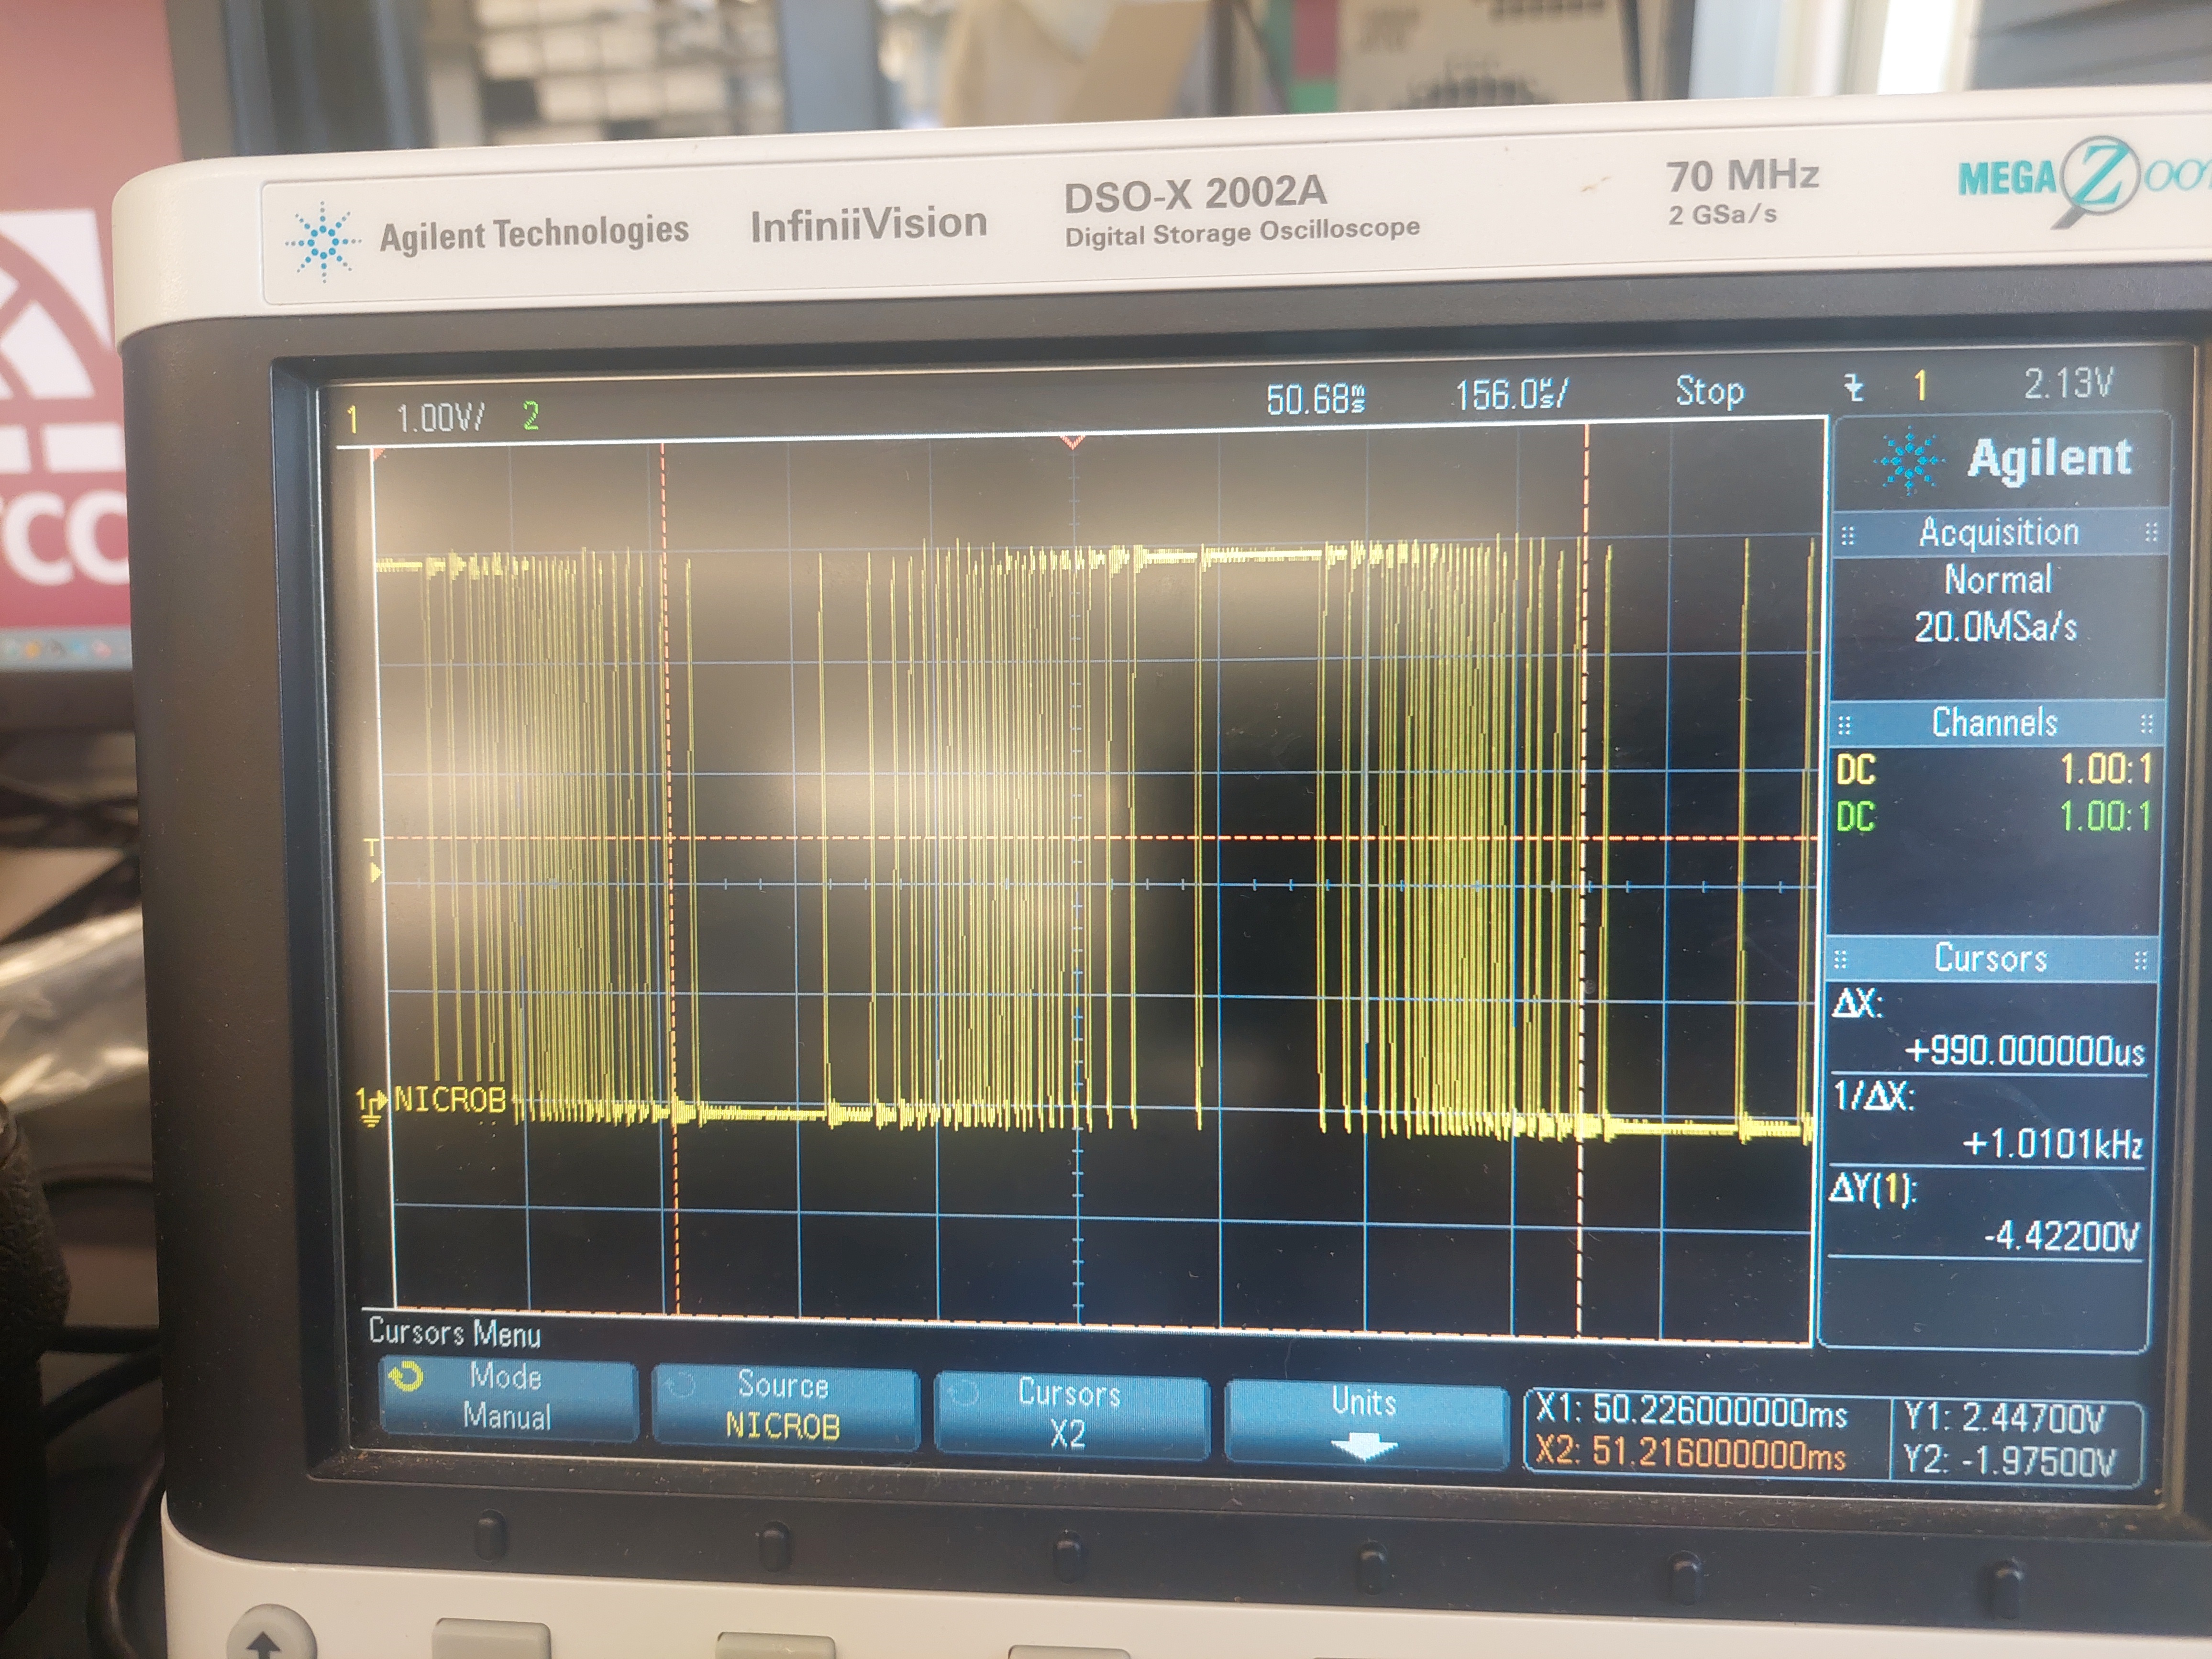
Task: Click the 70 MHz bandwidth label
Action: click(x=1743, y=176)
